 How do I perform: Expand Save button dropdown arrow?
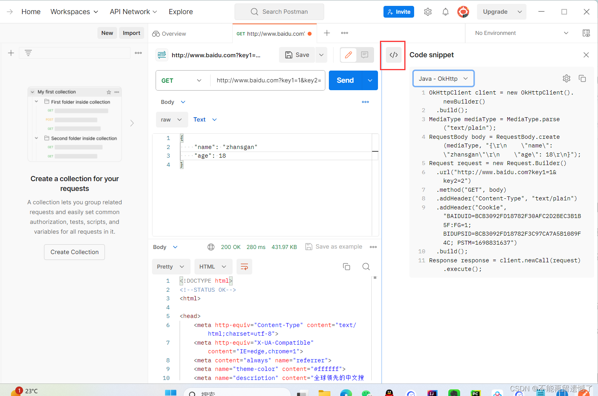pos(321,55)
